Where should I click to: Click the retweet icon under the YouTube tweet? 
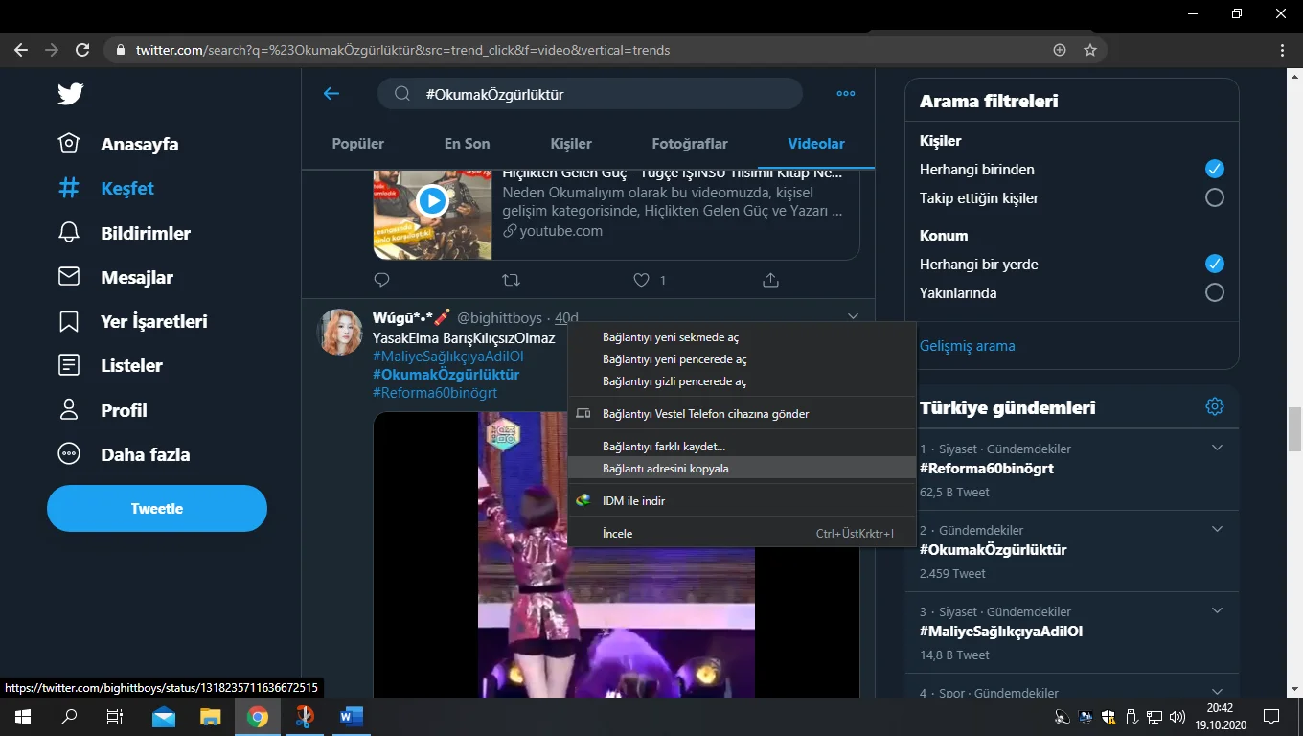click(x=512, y=280)
